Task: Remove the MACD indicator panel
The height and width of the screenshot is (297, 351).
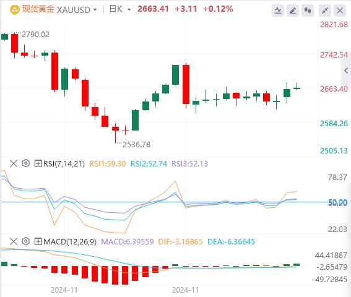Action: (14, 241)
